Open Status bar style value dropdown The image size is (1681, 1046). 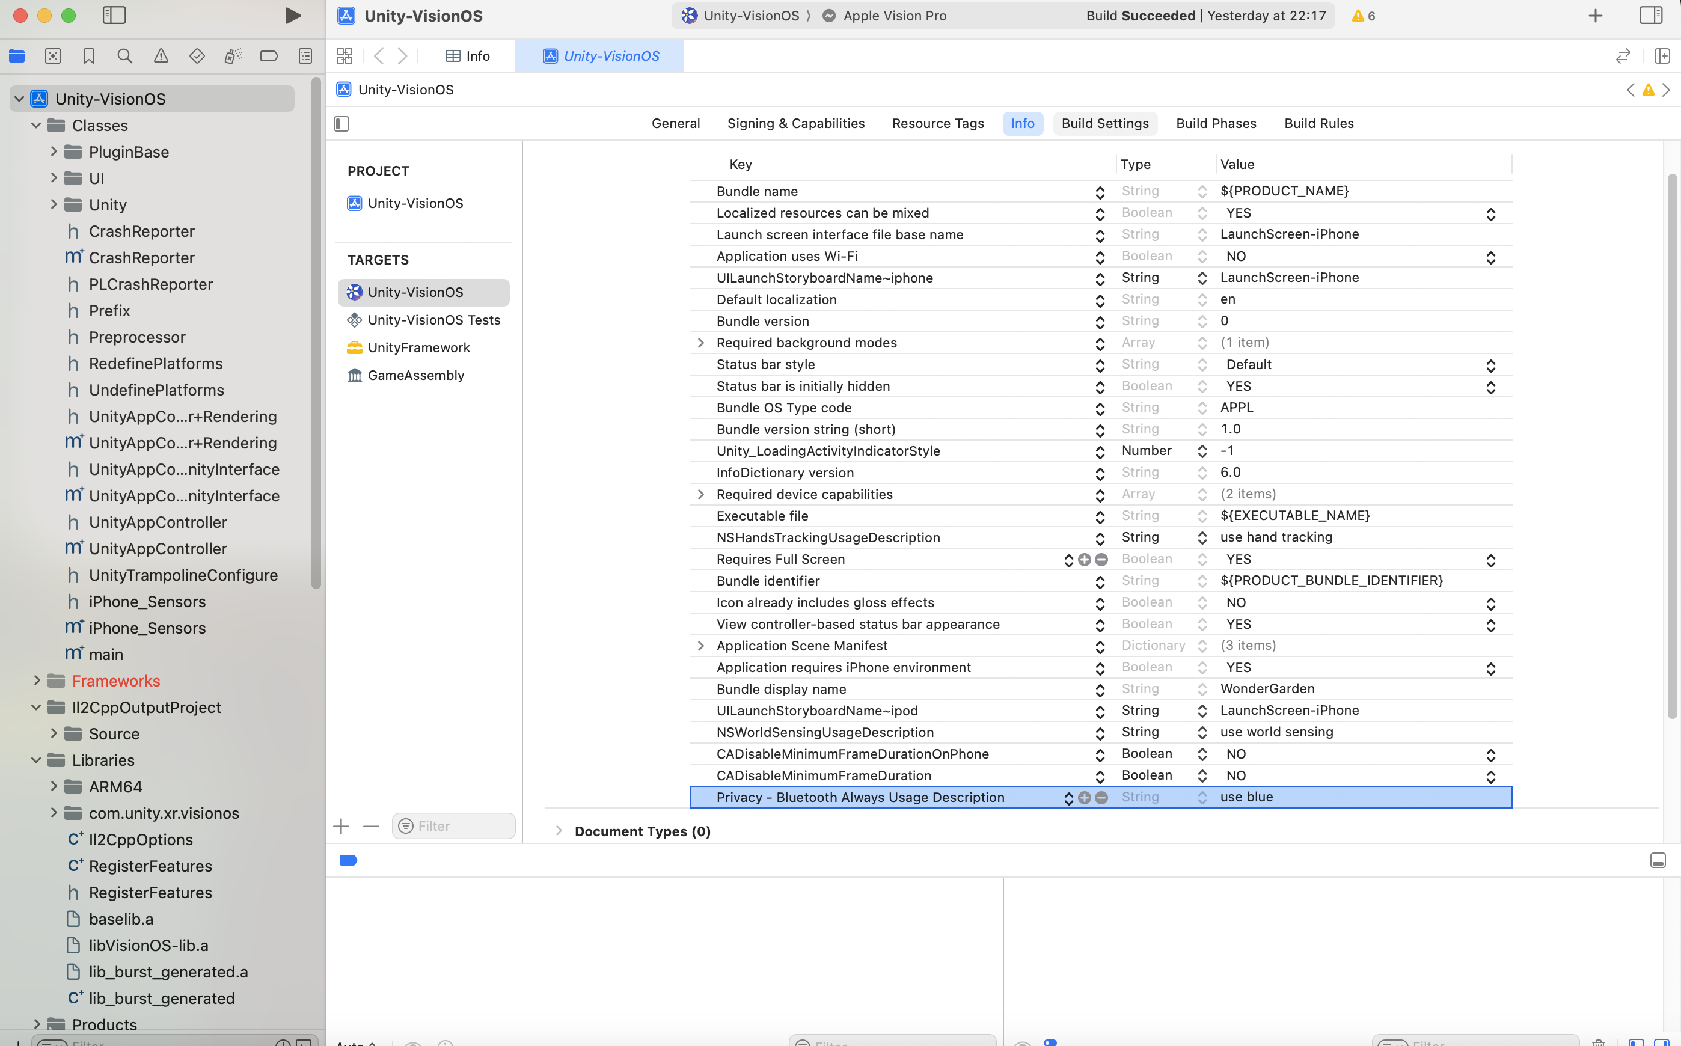tap(1490, 365)
